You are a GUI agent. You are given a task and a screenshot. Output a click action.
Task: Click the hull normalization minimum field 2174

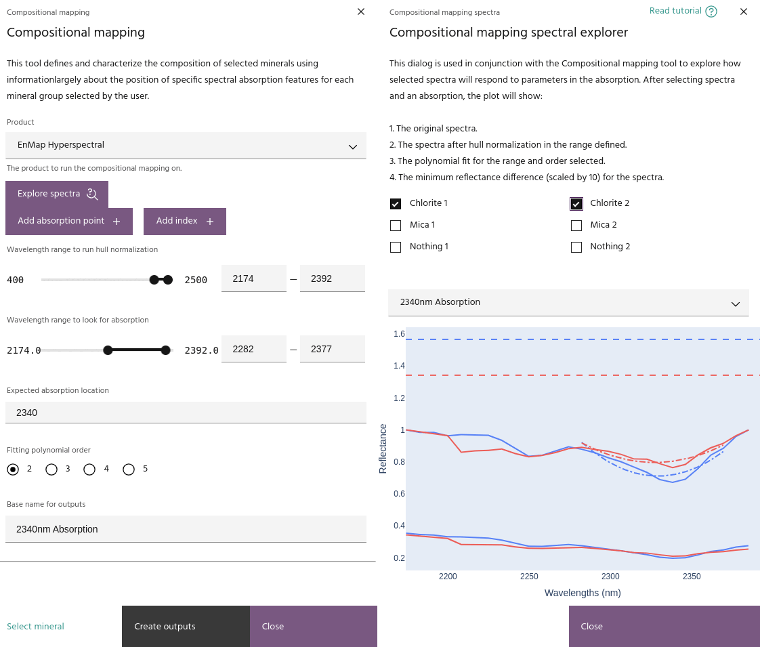coord(254,278)
